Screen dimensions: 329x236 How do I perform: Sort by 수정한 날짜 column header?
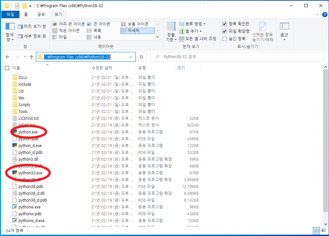(x=102, y=68)
